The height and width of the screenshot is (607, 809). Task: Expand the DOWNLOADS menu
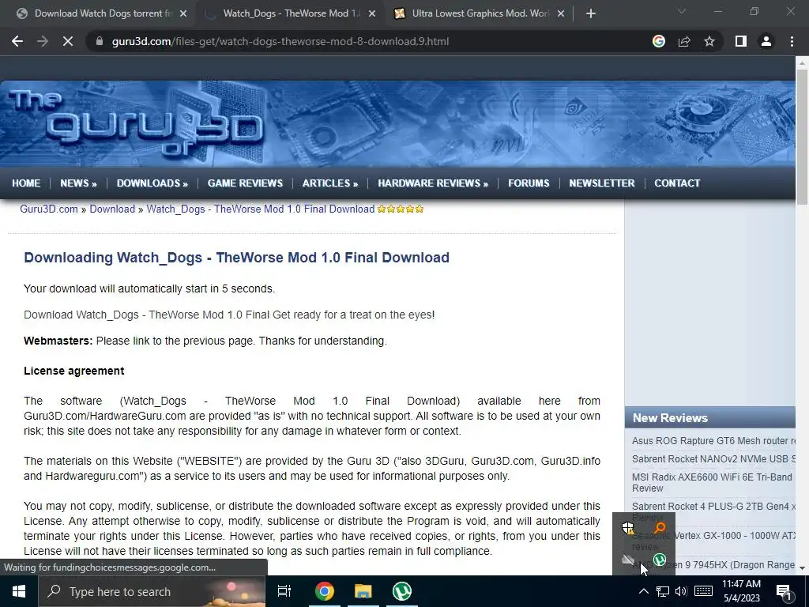click(152, 183)
